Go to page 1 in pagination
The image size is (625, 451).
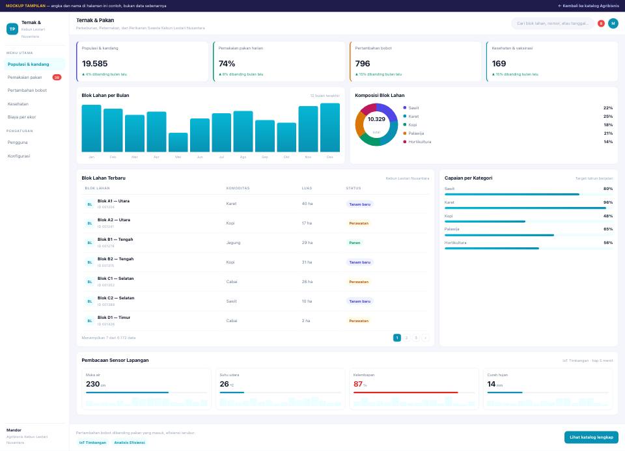397,338
